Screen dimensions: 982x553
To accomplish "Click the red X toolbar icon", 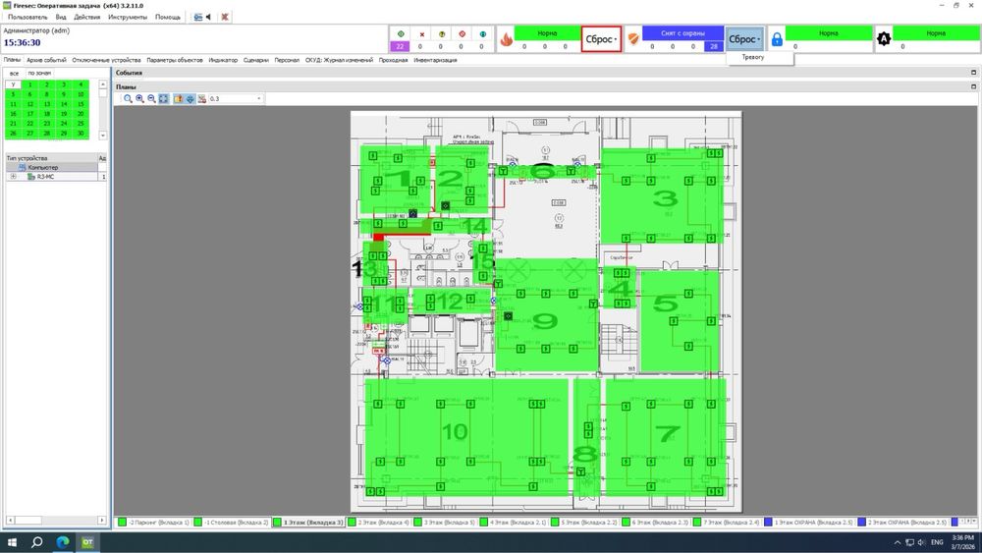I will 225,17.
